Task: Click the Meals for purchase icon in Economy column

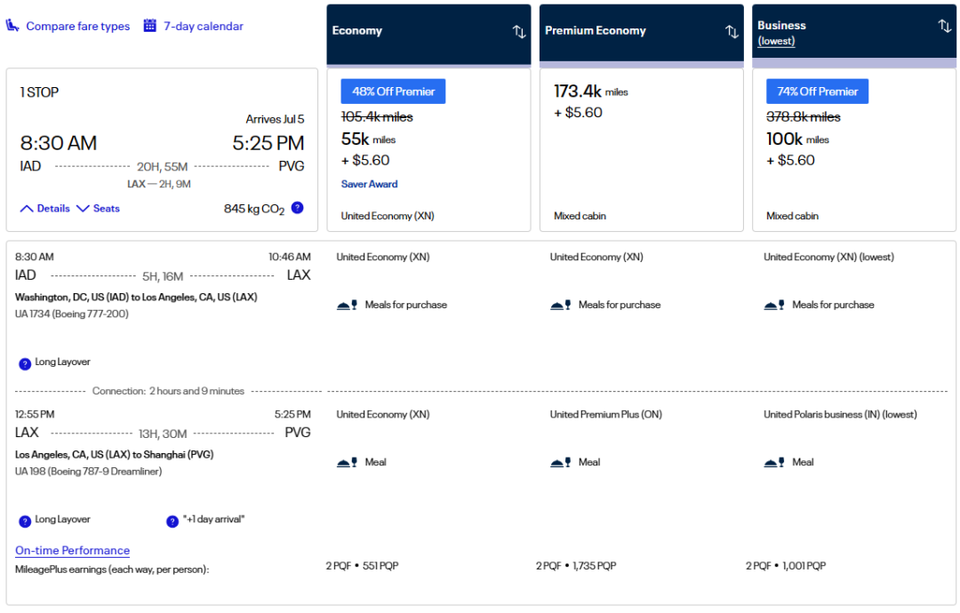Action: click(348, 306)
